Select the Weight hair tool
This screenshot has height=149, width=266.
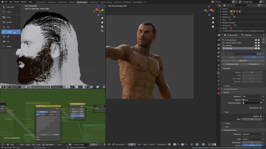(10, 46)
